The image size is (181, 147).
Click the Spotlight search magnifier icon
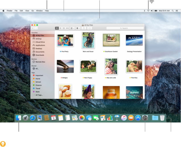[173, 10]
